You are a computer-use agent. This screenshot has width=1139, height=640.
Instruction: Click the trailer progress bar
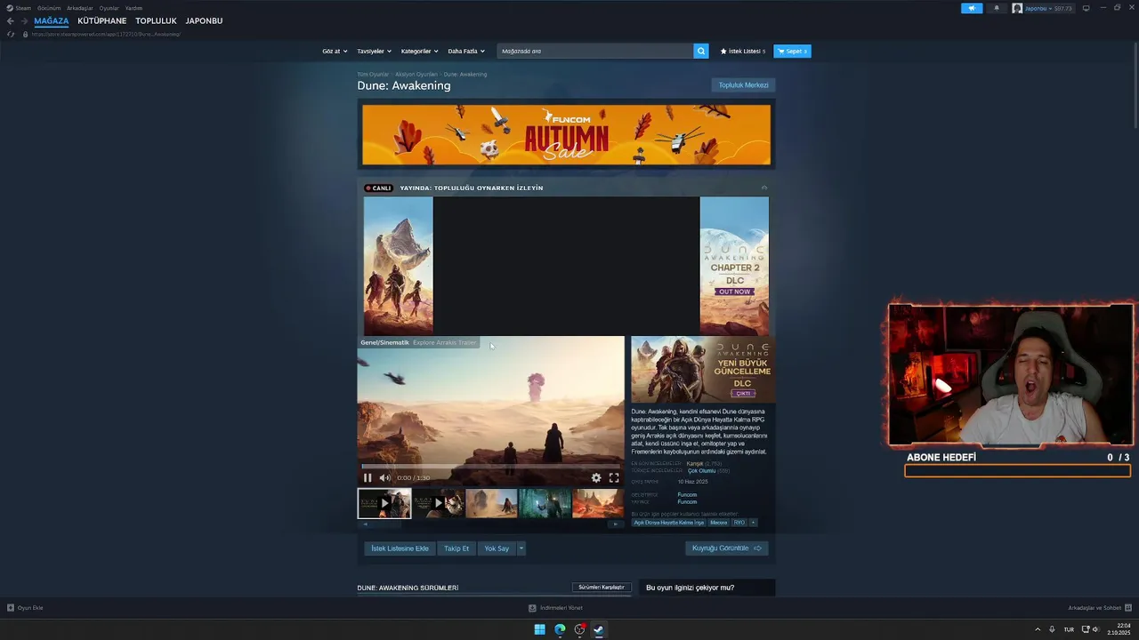(x=490, y=466)
